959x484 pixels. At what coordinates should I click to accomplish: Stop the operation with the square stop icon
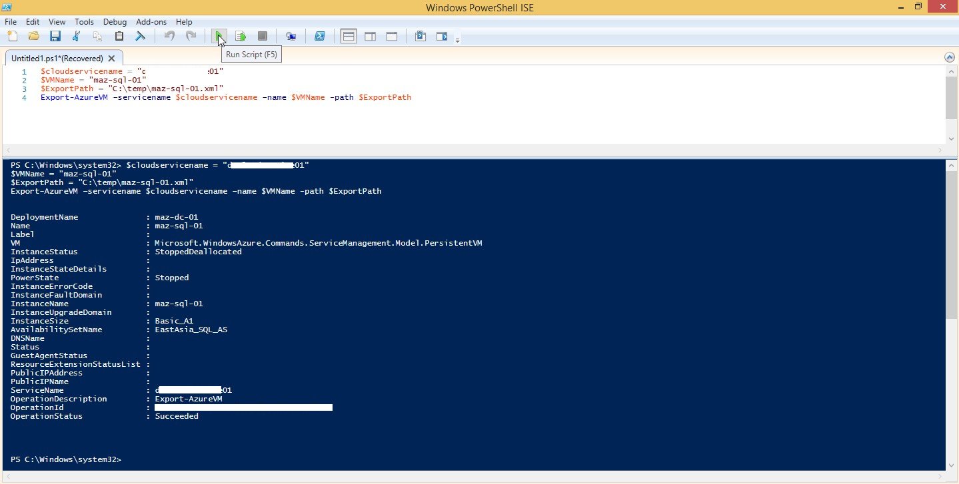click(x=263, y=36)
